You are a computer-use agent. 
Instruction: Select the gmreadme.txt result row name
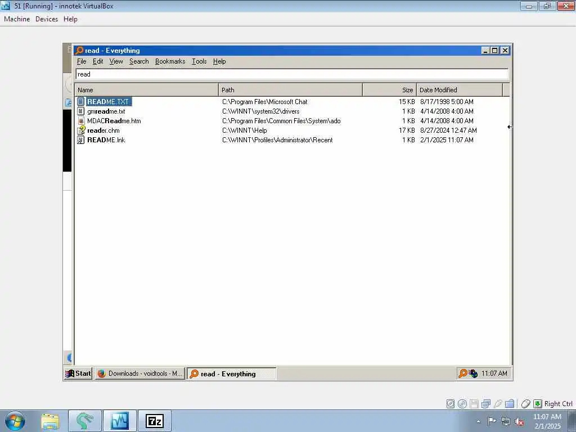pyautogui.click(x=106, y=111)
